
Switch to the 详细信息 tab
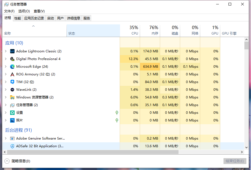74,18
